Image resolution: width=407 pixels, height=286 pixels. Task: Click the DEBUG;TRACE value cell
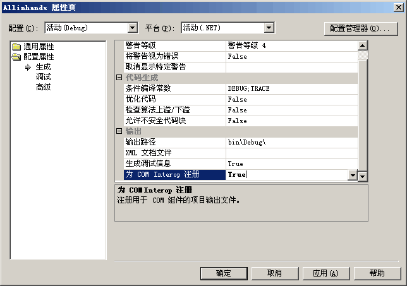[292, 88]
